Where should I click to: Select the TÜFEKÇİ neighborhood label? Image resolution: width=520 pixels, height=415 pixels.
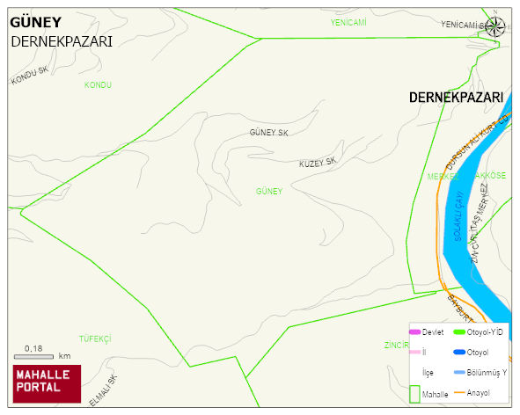click(95, 339)
